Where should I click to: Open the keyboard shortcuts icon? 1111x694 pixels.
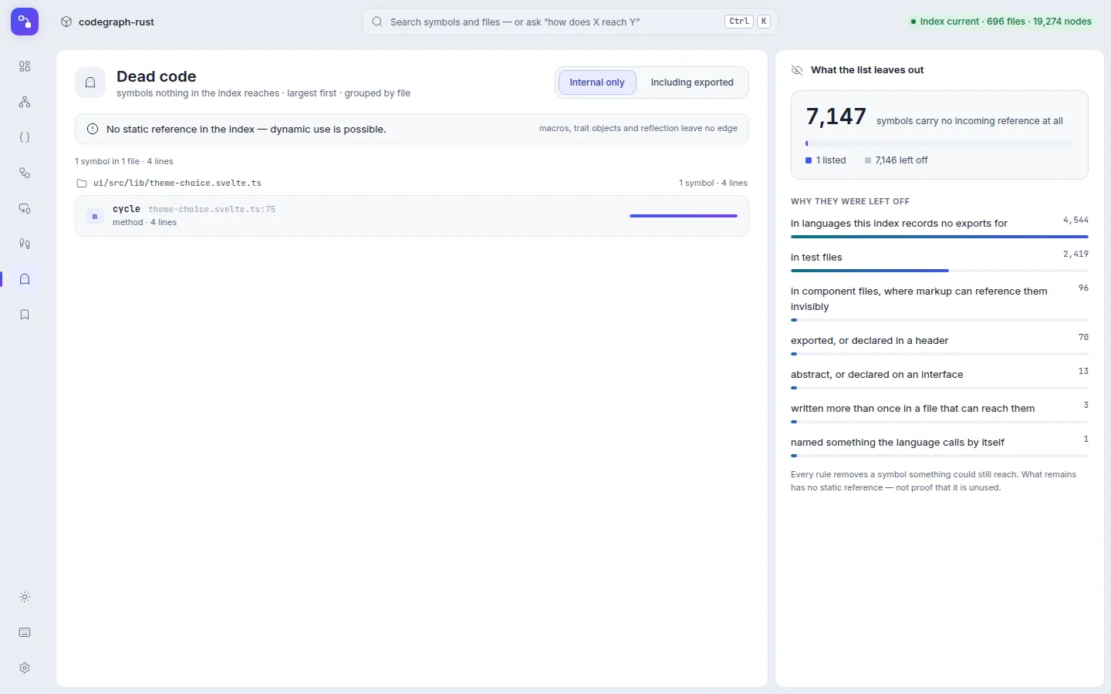(25, 632)
